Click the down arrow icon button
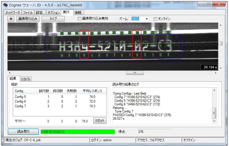The width and height of the screenshot is (229, 146). point(11,19)
